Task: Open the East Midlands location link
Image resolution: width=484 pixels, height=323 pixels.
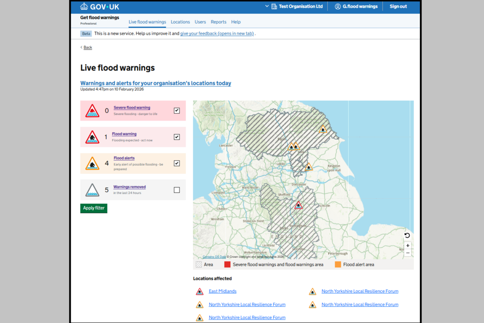Action: click(x=222, y=291)
